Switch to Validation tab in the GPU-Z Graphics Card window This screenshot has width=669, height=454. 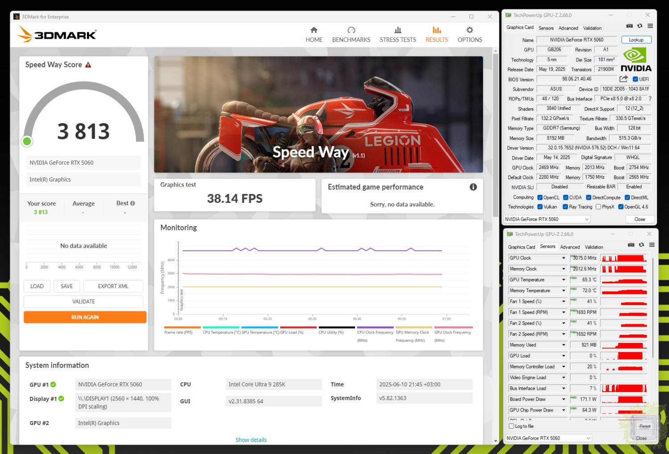click(592, 28)
